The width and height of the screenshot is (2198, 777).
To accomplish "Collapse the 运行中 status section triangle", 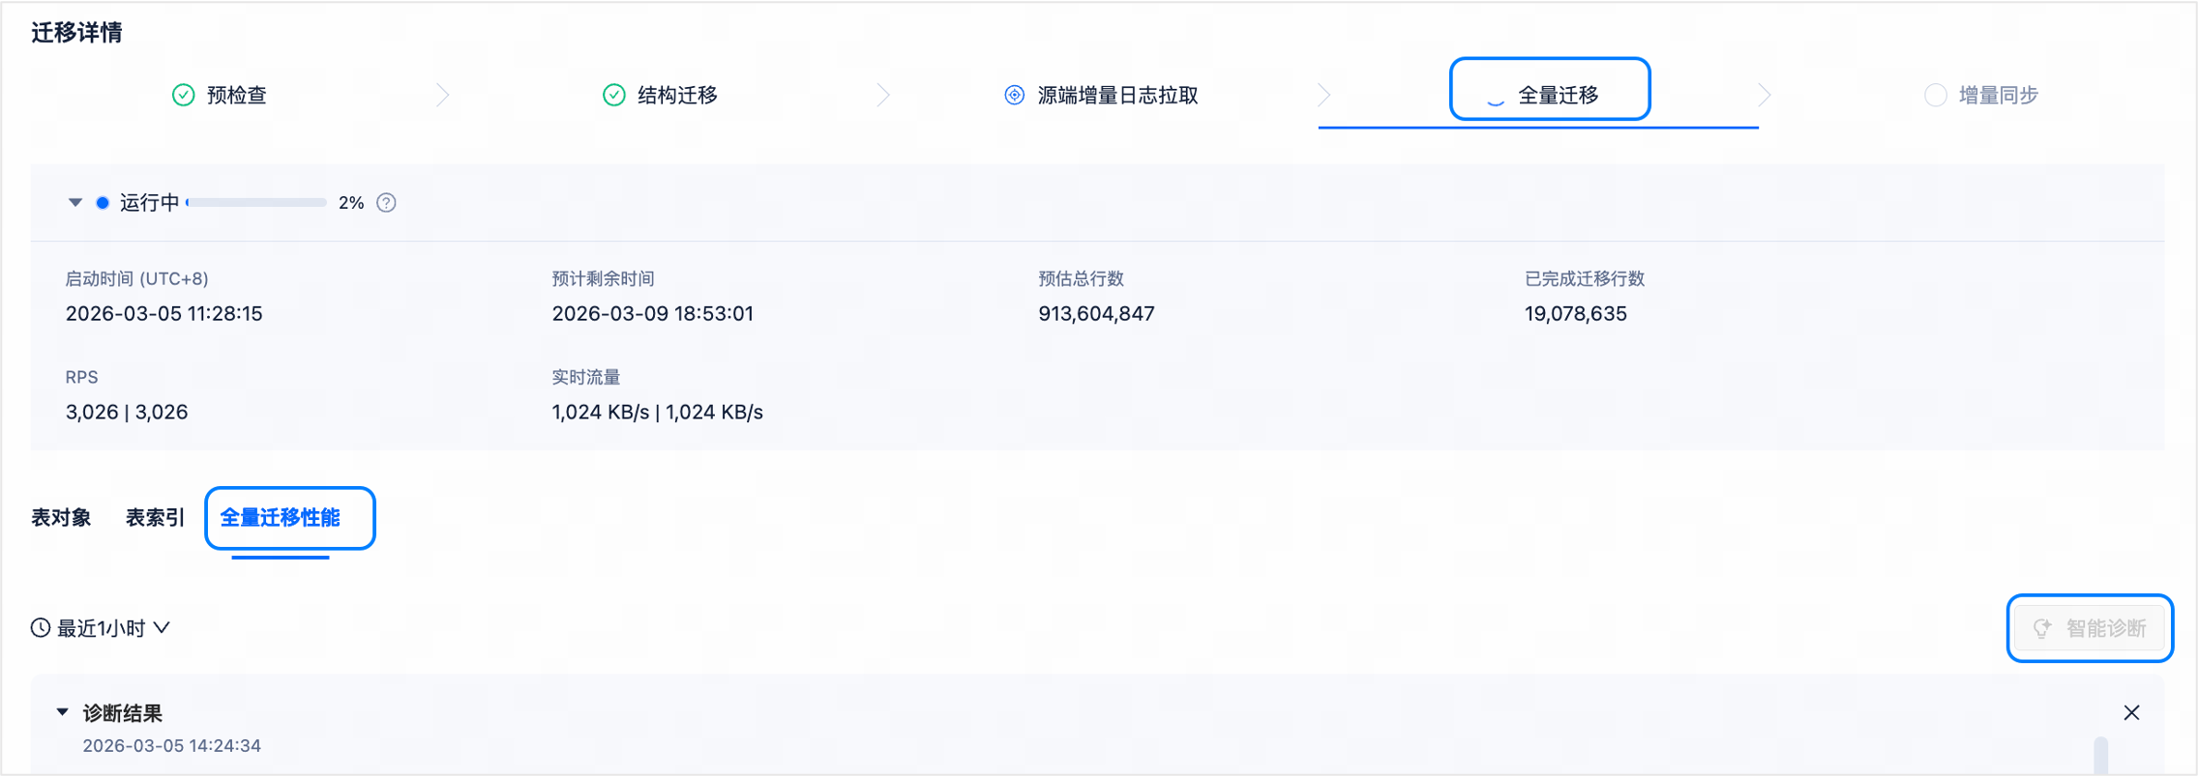I will (74, 203).
